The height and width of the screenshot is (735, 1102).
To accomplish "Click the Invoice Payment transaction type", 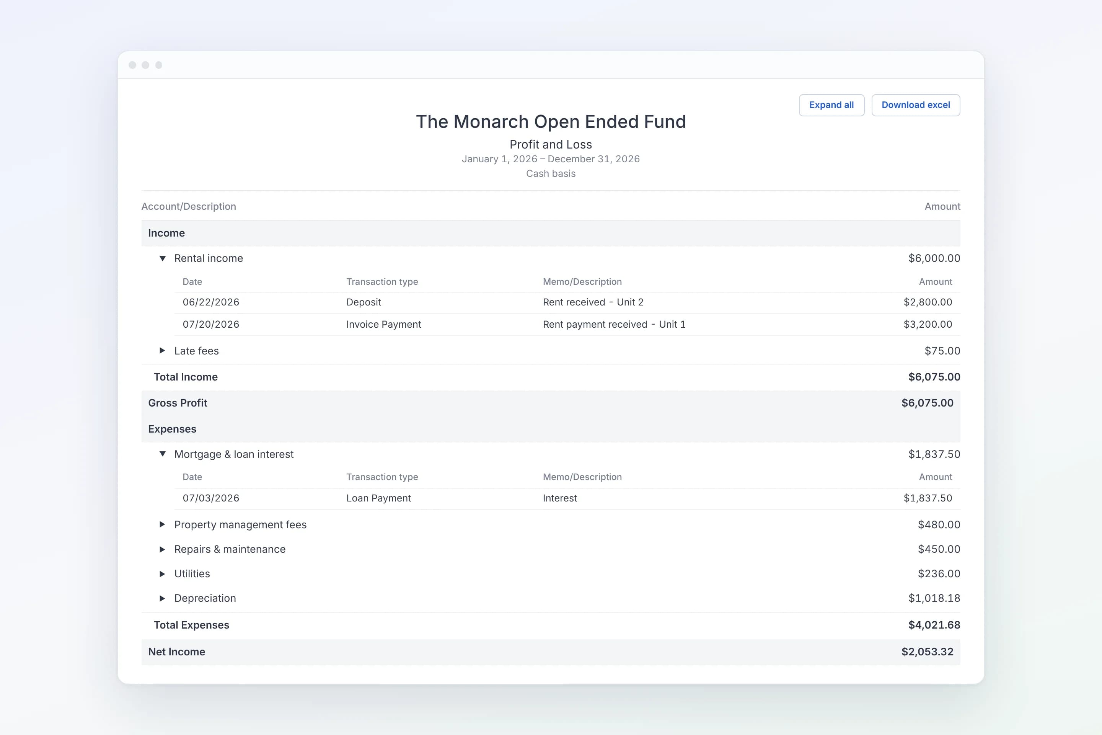I will pos(384,324).
